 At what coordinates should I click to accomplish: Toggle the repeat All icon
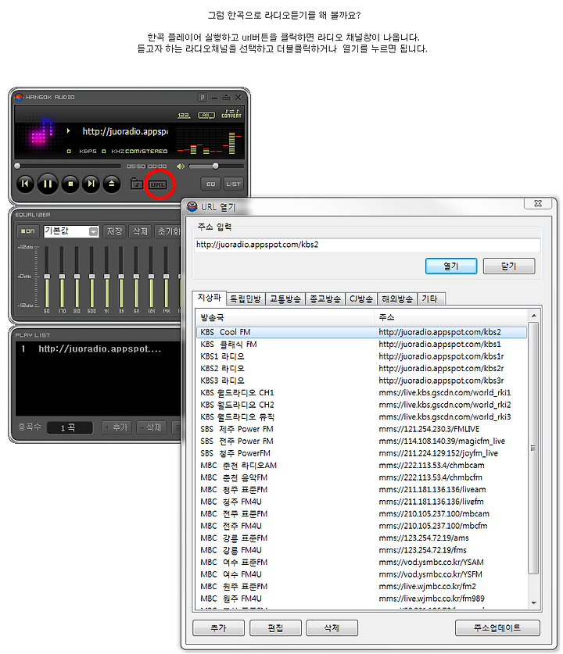click(206, 115)
